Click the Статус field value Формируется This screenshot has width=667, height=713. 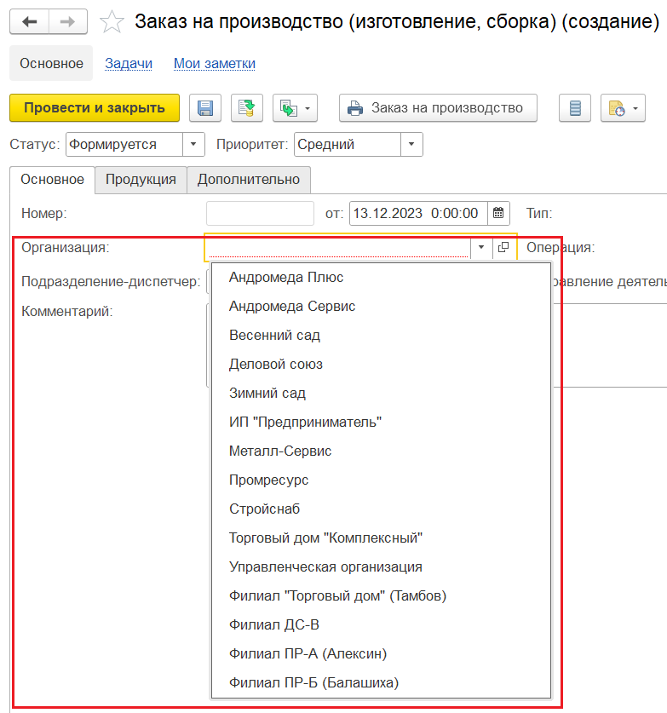(x=124, y=144)
